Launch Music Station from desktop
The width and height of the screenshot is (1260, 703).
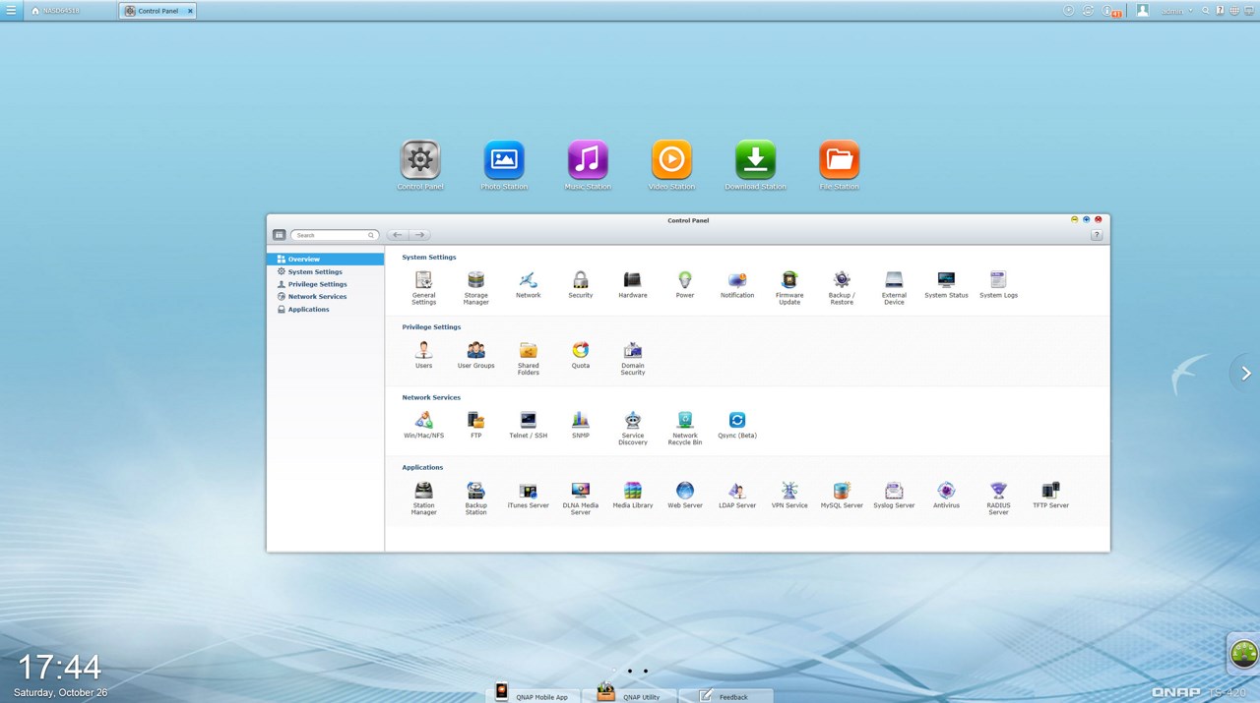tap(588, 165)
